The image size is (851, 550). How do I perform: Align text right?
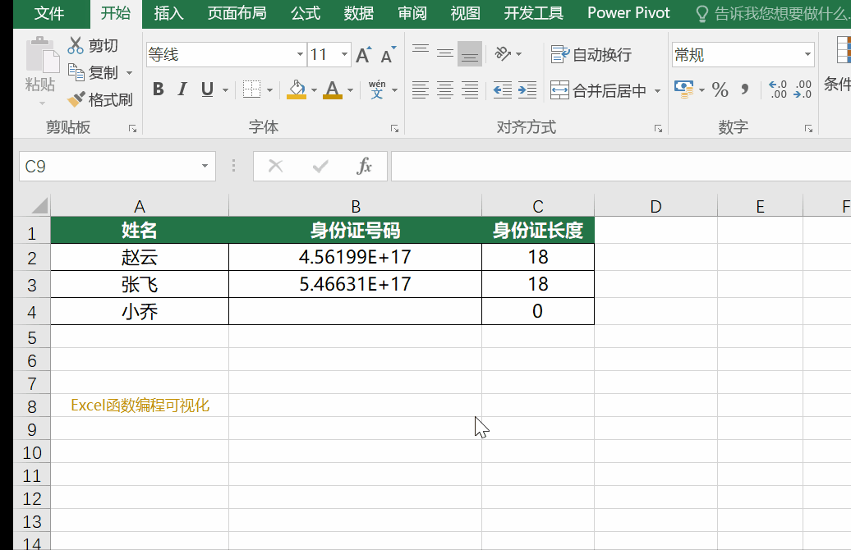[x=470, y=89]
